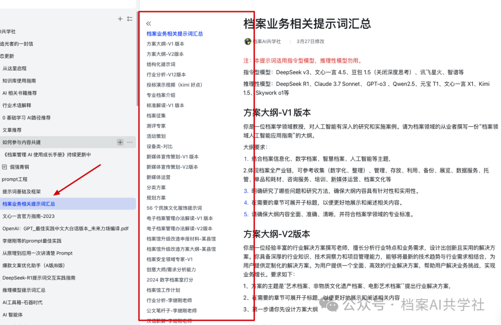Jump to 方案大纲-V2版本 in outline
Image resolution: width=501 pixels, height=325 pixels.
click(165, 54)
